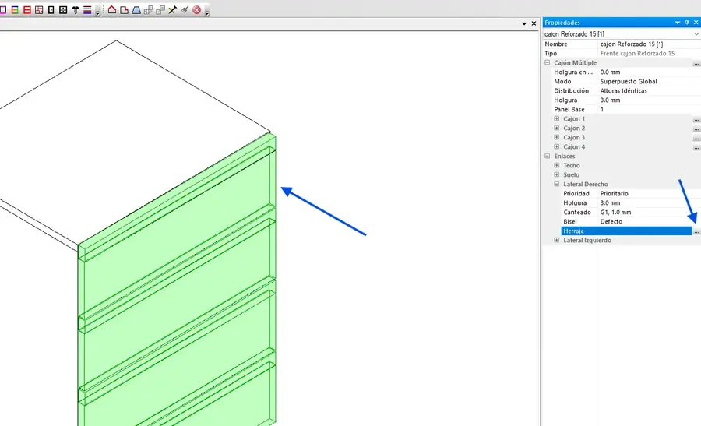Click the red circle X cancel icon
The height and width of the screenshot is (426, 701).
point(196,10)
